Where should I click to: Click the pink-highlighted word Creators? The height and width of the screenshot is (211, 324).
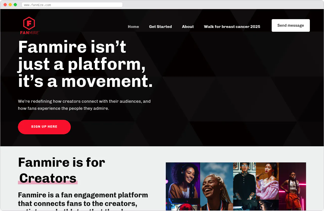pos(48,179)
